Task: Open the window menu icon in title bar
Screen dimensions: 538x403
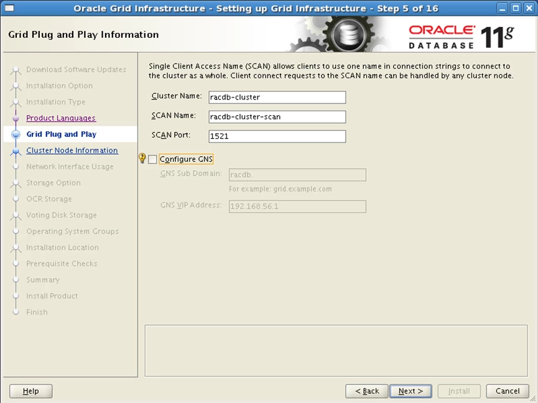Action: pyautogui.click(x=9, y=8)
